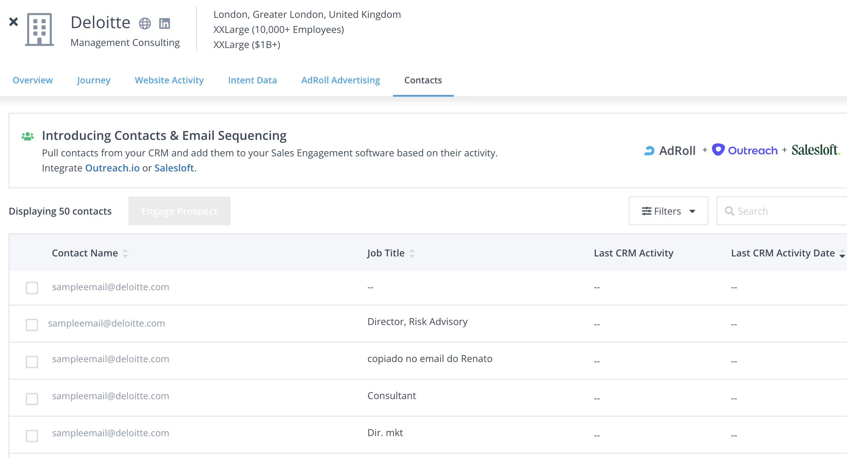847x458 pixels.
Task: Click the company building icon
Action: tap(39, 29)
